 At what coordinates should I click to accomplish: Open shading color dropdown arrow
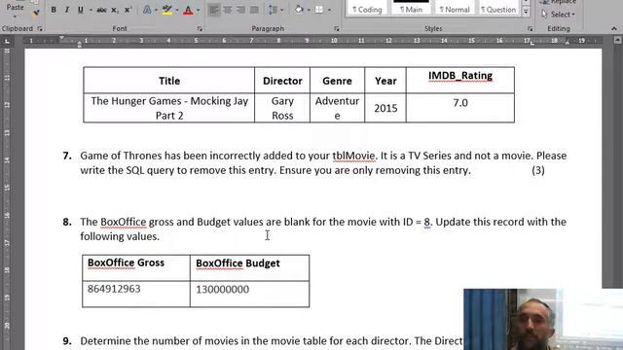(x=309, y=10)
